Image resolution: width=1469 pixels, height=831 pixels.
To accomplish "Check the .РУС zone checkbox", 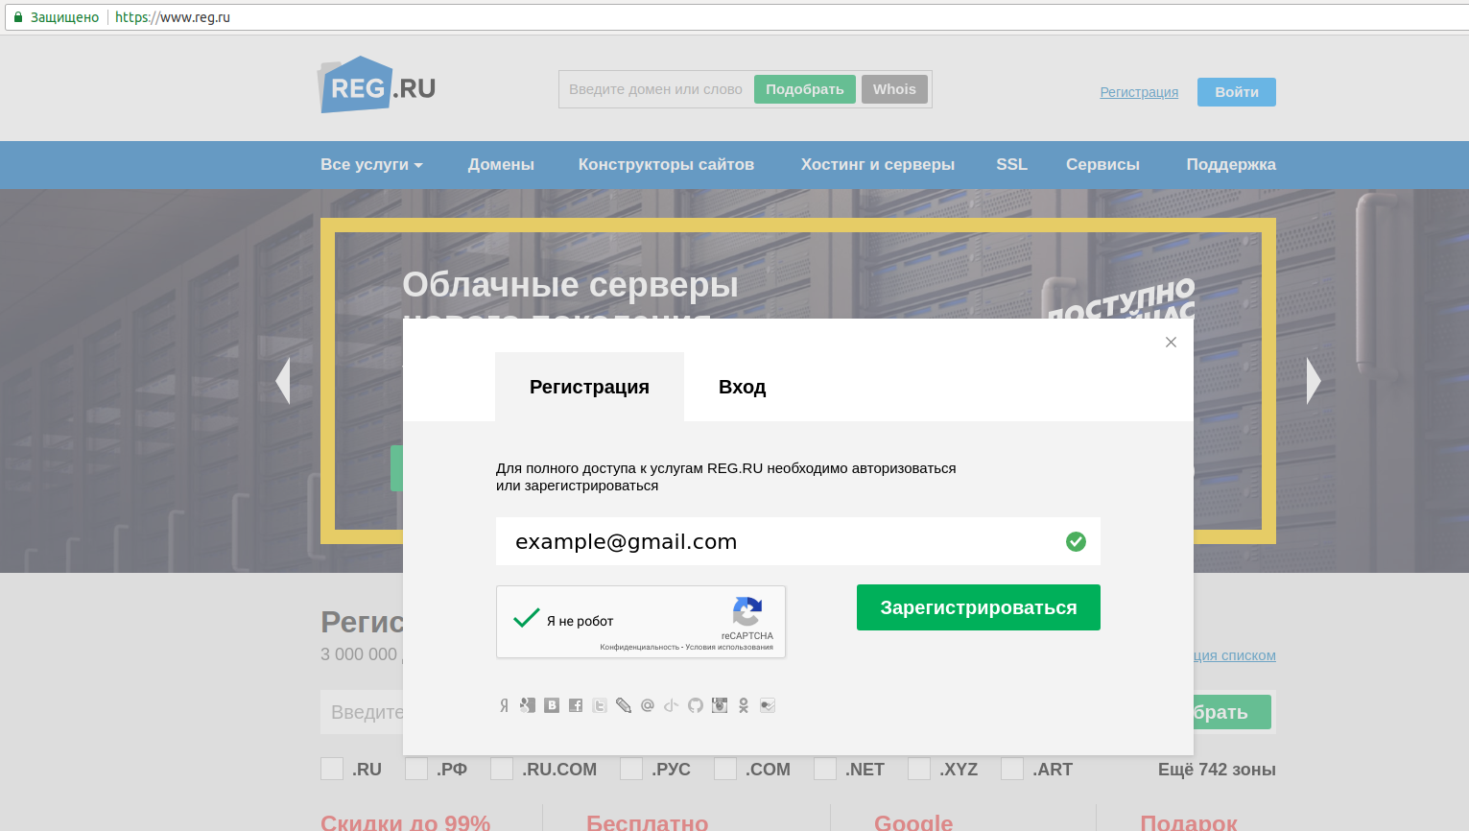I will click(631, 769).
